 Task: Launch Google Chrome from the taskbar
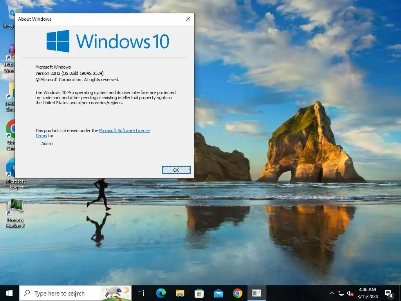pyautogui.click(x=238, y=293)
